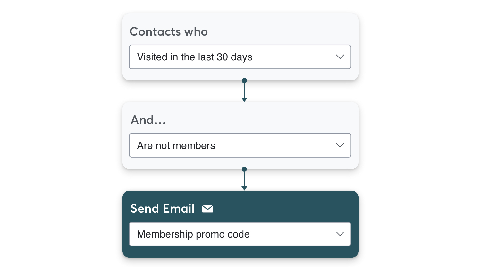Select the 'And...' heading label

pos(148,120)
